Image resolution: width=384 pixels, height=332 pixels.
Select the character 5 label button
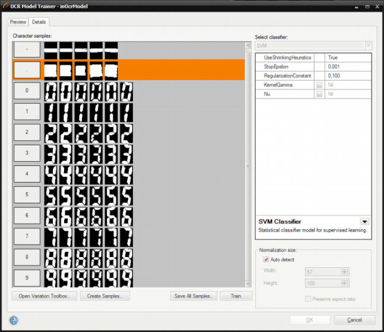click(27, 195)
